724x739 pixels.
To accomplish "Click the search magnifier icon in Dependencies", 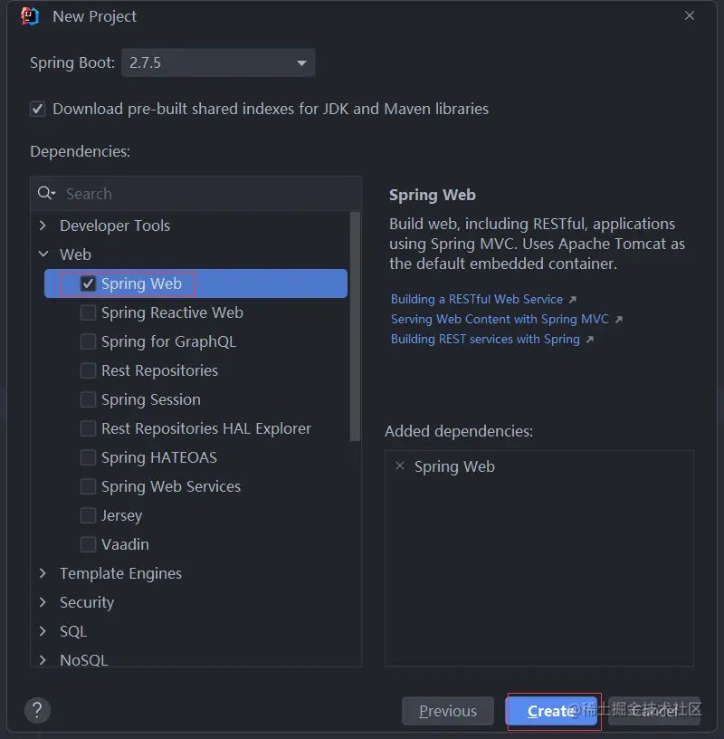I will tap(46, 194).
